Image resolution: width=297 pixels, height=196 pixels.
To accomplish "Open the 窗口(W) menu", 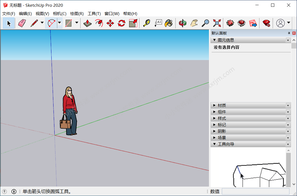I will coord(112,13).
